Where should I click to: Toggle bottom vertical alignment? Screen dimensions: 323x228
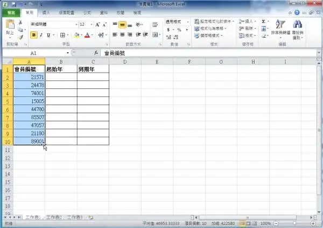pos(130,25)
